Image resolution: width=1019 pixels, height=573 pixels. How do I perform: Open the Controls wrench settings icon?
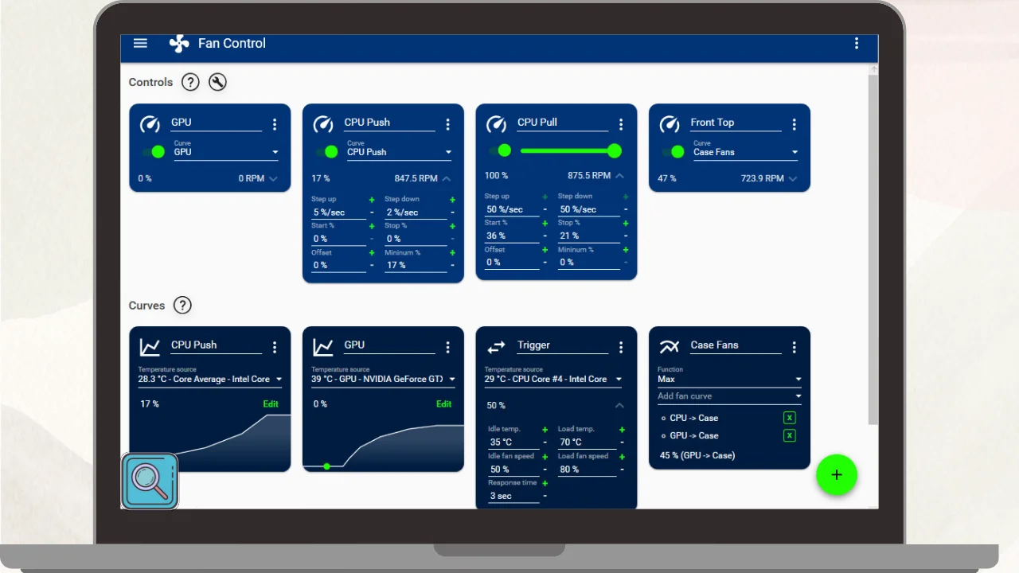[x=217, y=82]
